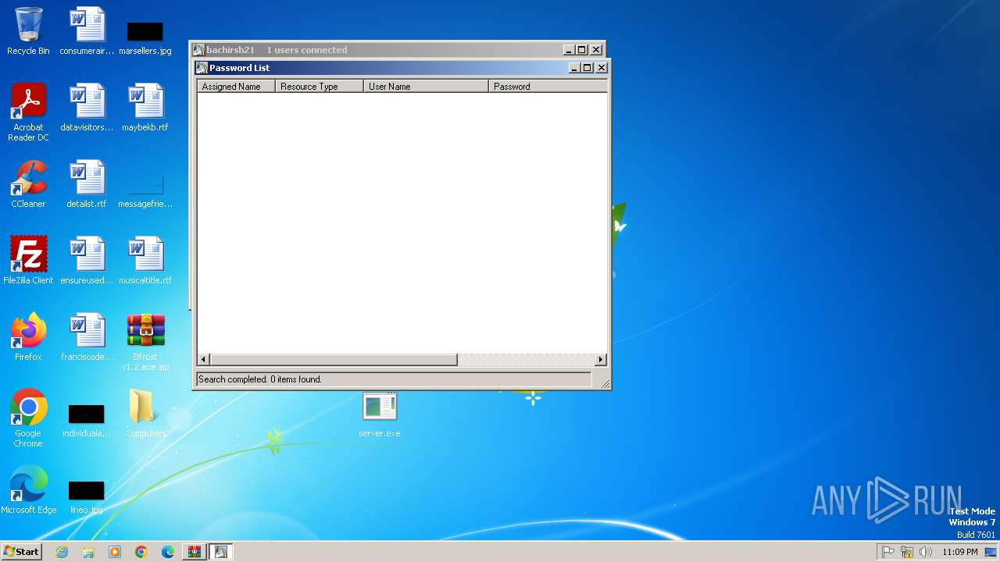Select server.exe on desktop
The height and width of the screenshot is (562, 1000).
tap(380, 415)
